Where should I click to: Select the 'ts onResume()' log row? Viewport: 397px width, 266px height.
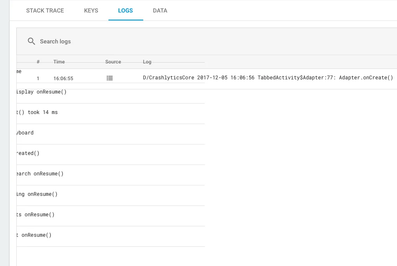pos(111,216)
